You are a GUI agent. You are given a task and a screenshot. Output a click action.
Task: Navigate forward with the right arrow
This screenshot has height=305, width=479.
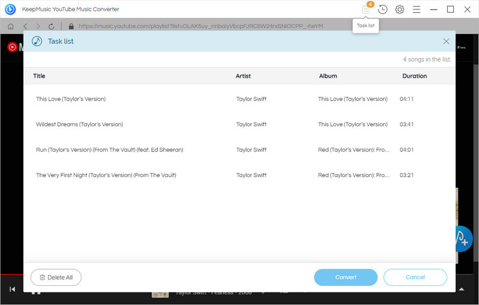(x=38, y=26)
